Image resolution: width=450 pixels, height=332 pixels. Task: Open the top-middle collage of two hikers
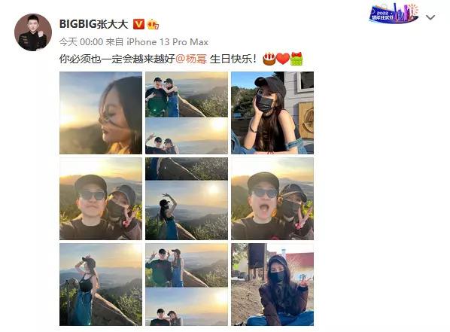pos(187,113)
